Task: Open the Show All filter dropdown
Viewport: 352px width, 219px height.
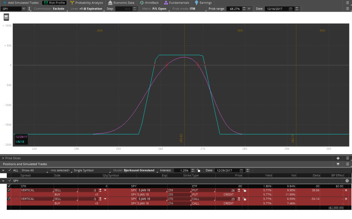Action: pos(34,170)
